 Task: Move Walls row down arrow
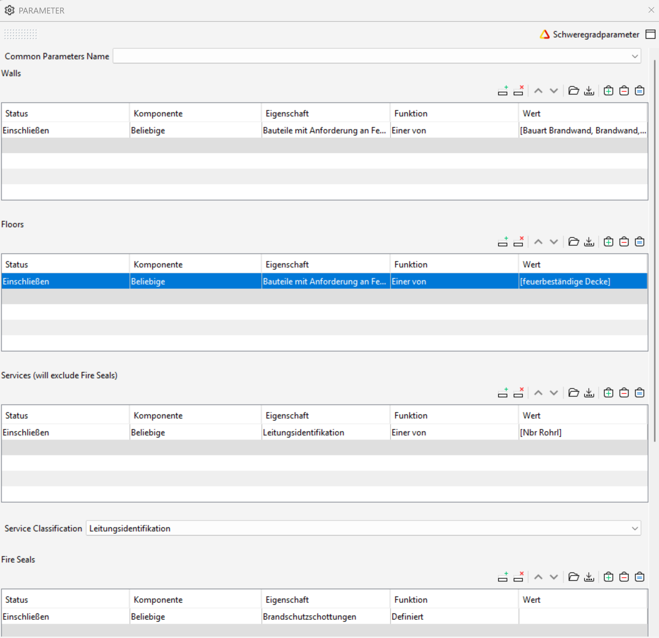(x=554, y=91)
